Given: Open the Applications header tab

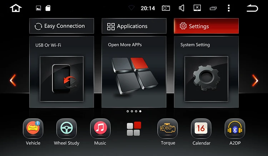Looking at the screenshot, I should (x=134, y=26).
